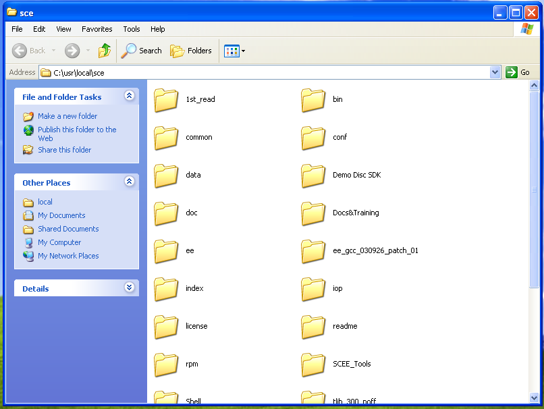
Task: Open the address bar dropdown arrow
Action: tap(495, 72)
